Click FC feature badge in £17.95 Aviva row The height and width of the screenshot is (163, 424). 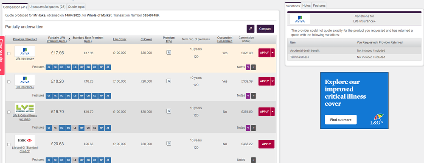pyautogui.click(x=55, y=67)
